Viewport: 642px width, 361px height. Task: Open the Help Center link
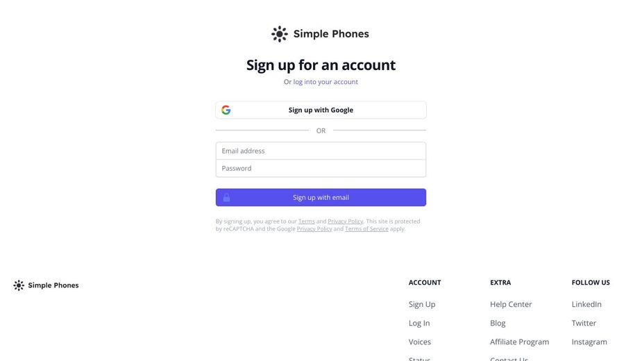511,305
